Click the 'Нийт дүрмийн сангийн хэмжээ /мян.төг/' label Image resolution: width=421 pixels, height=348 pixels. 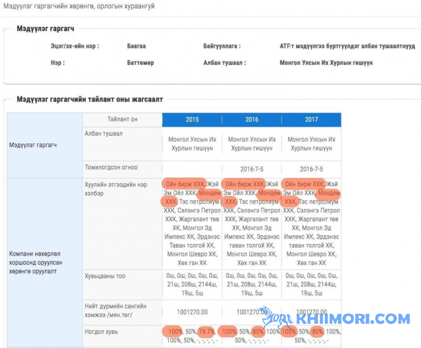(x=115, y=310)
